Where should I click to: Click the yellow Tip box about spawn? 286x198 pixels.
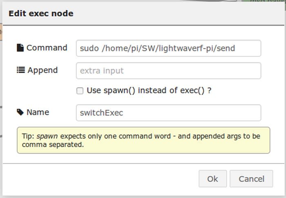143,140
